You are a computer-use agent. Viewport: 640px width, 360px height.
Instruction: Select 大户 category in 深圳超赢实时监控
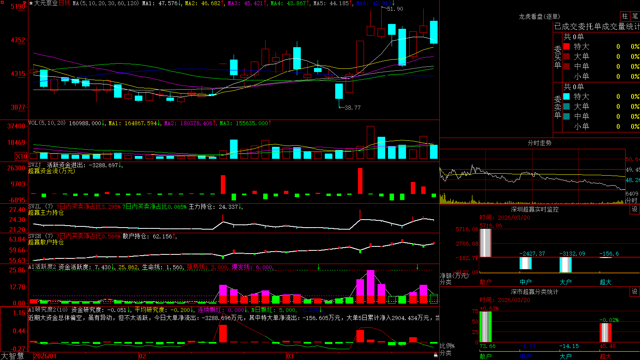(x=566, y=282)
